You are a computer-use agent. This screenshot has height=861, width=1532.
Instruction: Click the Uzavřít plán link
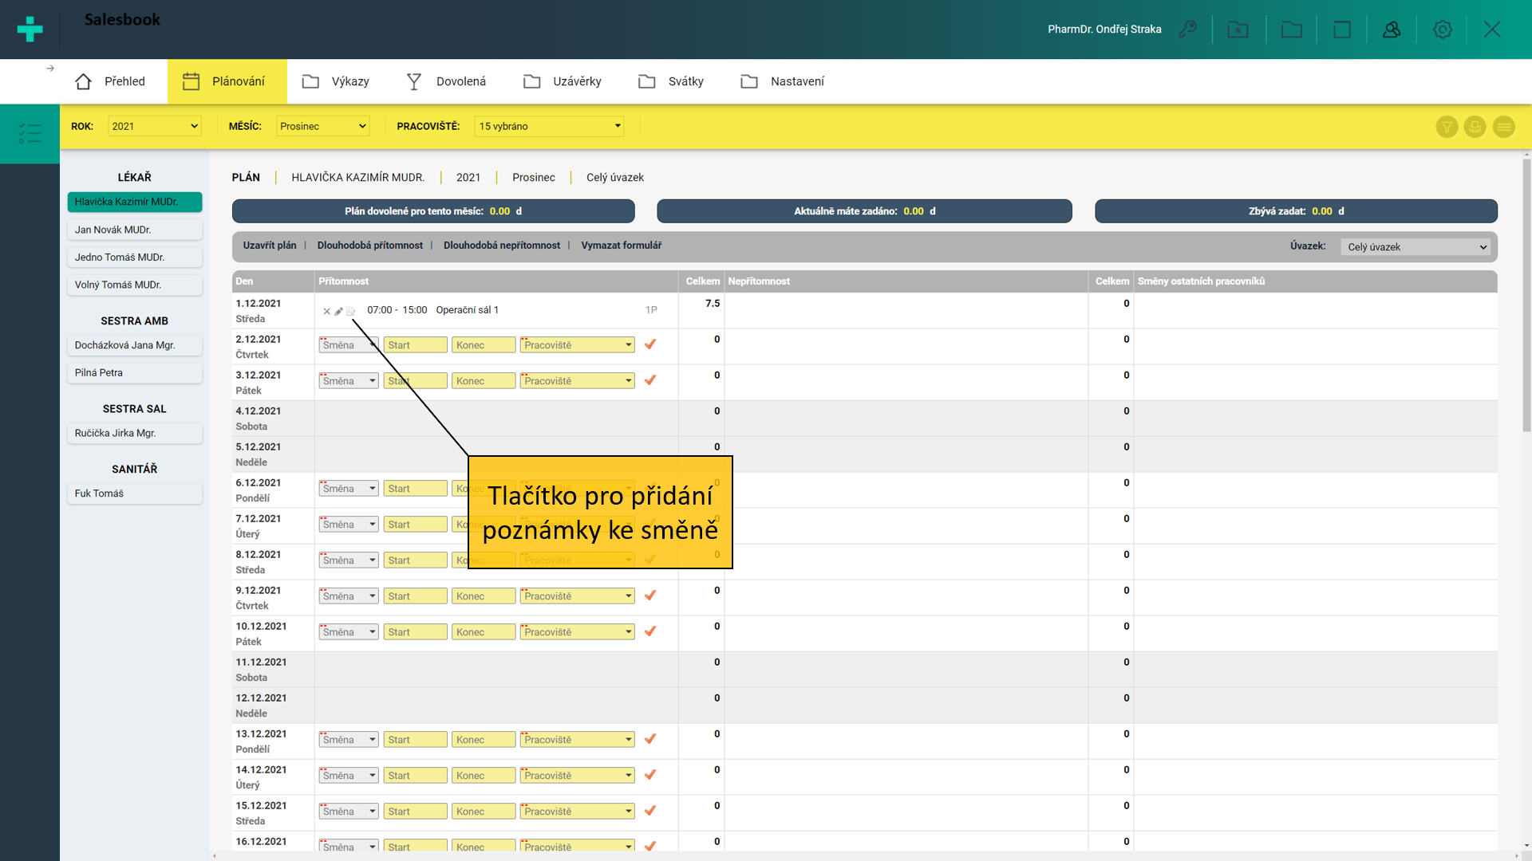pyautogui.click(x=269, y=246)
